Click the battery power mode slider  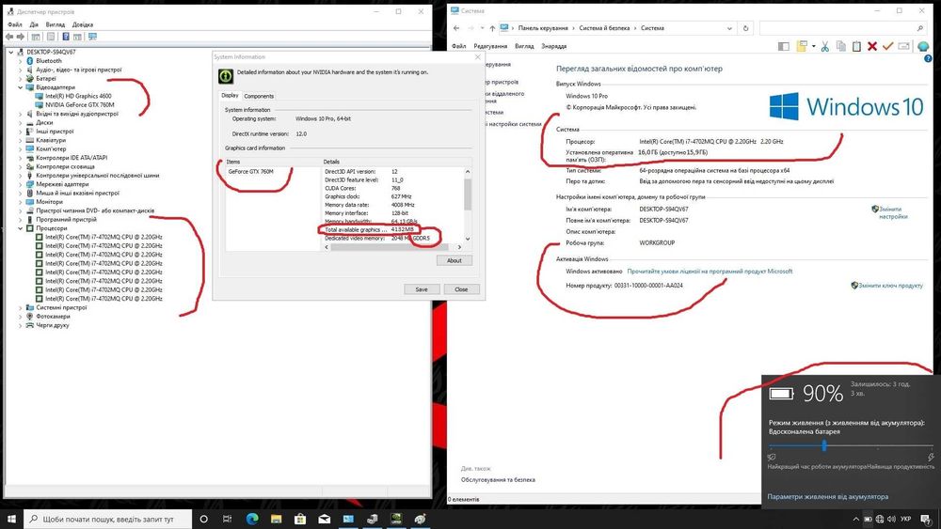[851, 445]
